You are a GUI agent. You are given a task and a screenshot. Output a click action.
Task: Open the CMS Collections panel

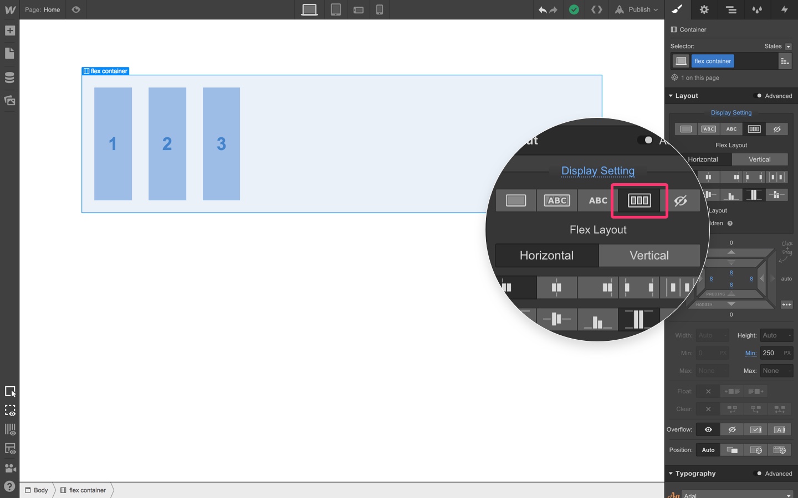10,77
